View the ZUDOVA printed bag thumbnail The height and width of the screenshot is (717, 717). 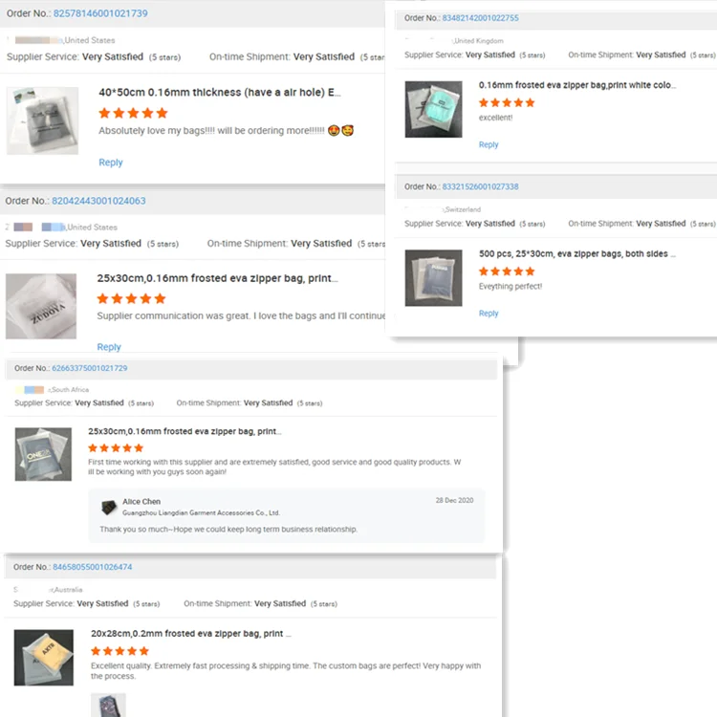click(x=41, y=306)
